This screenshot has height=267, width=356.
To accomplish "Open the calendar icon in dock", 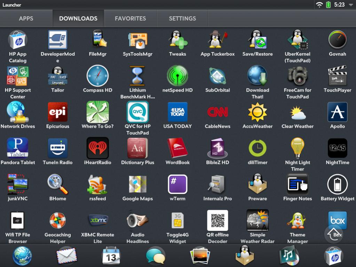I will coord(111,257).
